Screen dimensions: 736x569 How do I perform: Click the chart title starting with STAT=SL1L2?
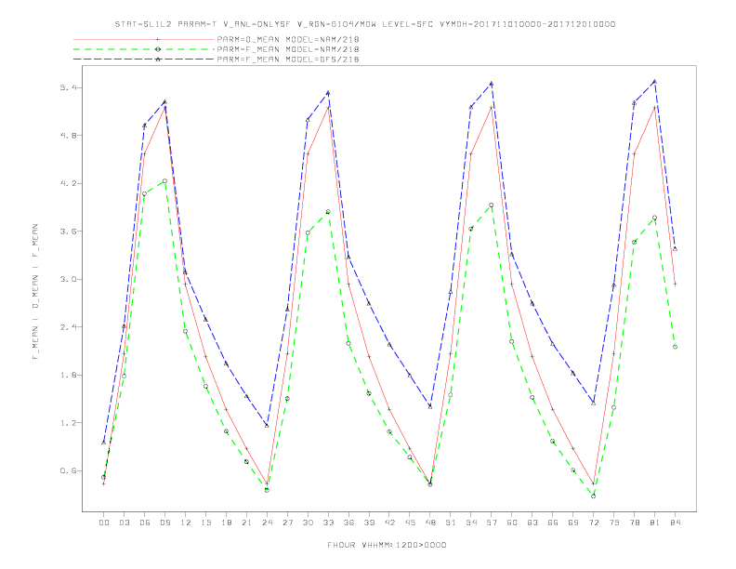(364, 24)
